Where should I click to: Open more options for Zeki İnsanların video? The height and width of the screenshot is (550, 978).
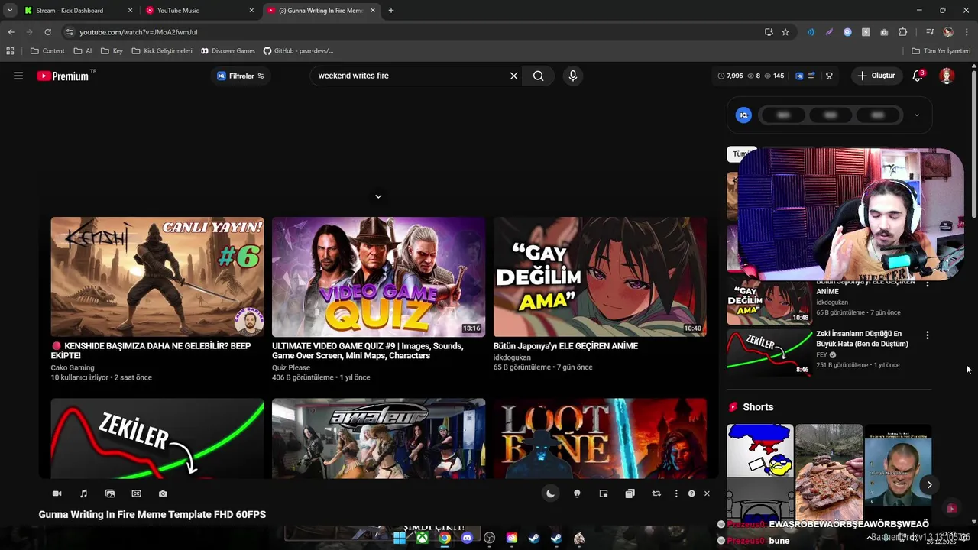coord(928,335)
